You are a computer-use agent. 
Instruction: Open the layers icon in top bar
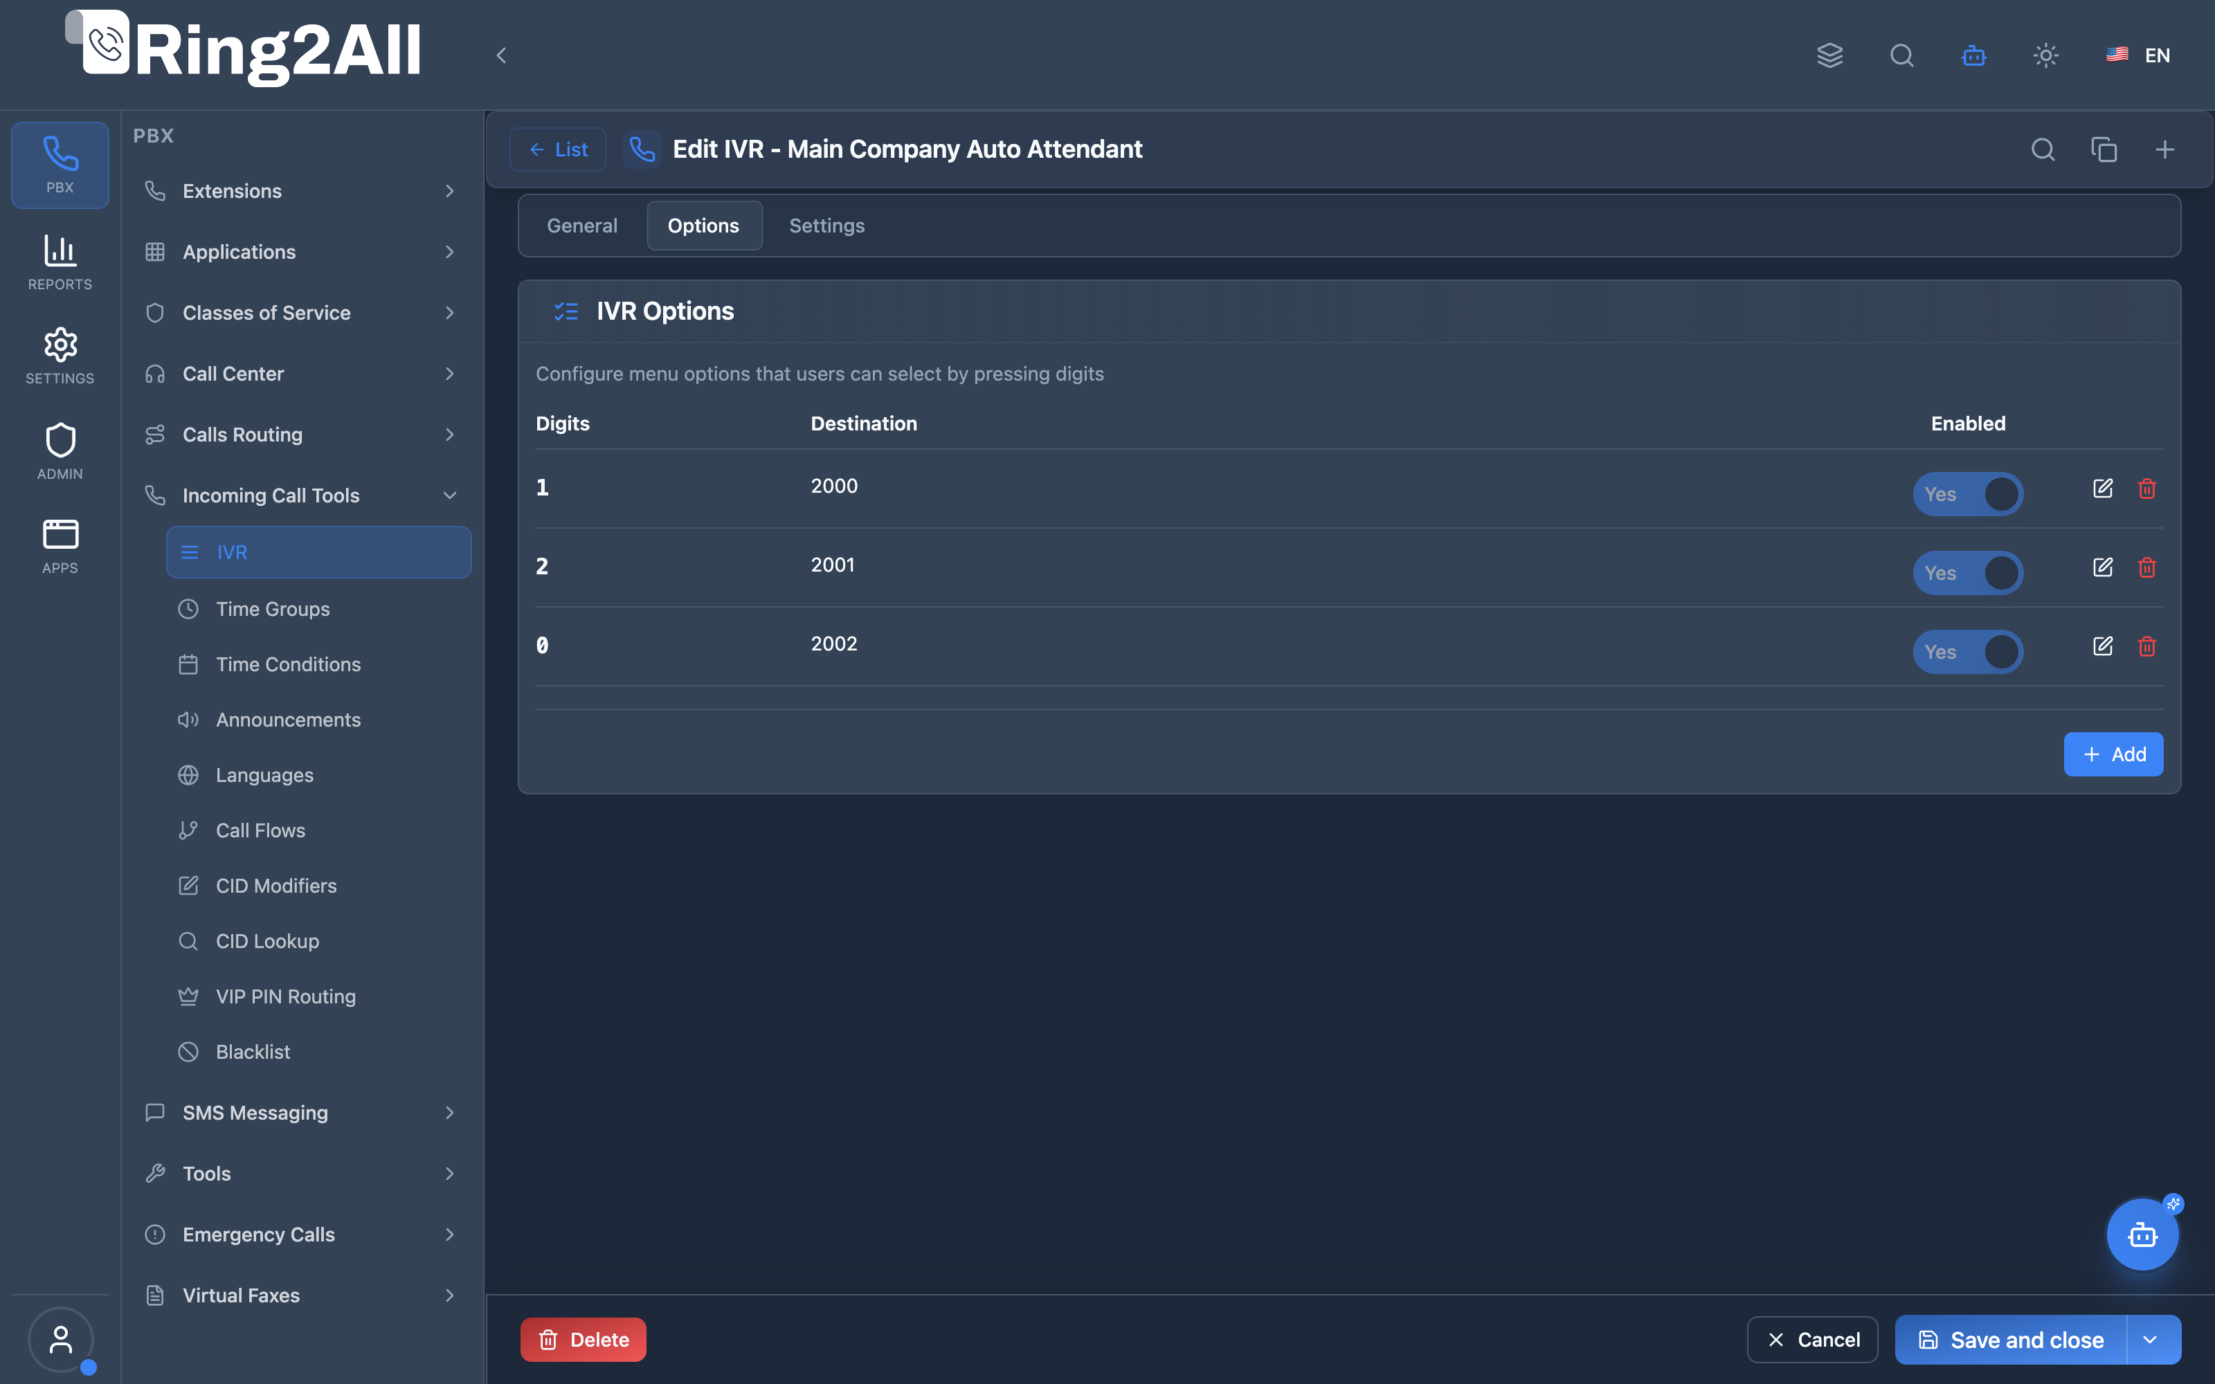pyautogui.click(x=1829, y=56)
